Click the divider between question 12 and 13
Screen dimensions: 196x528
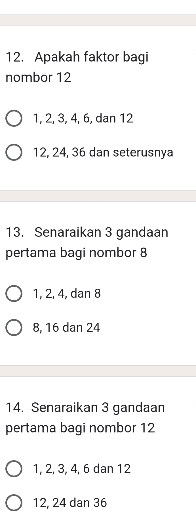tap(98, 194)
